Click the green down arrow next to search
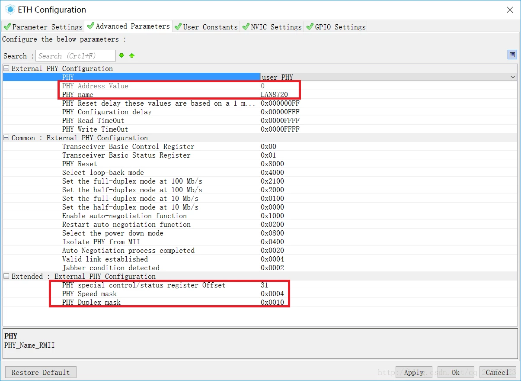This screenshot has height=381, width=521. point(121,55)
